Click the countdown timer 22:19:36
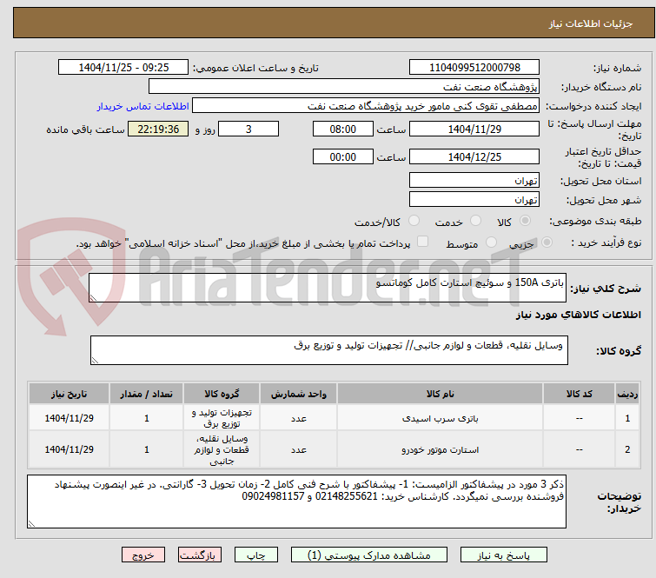Screen dimensions: 656x578 (x=158, y=129)
